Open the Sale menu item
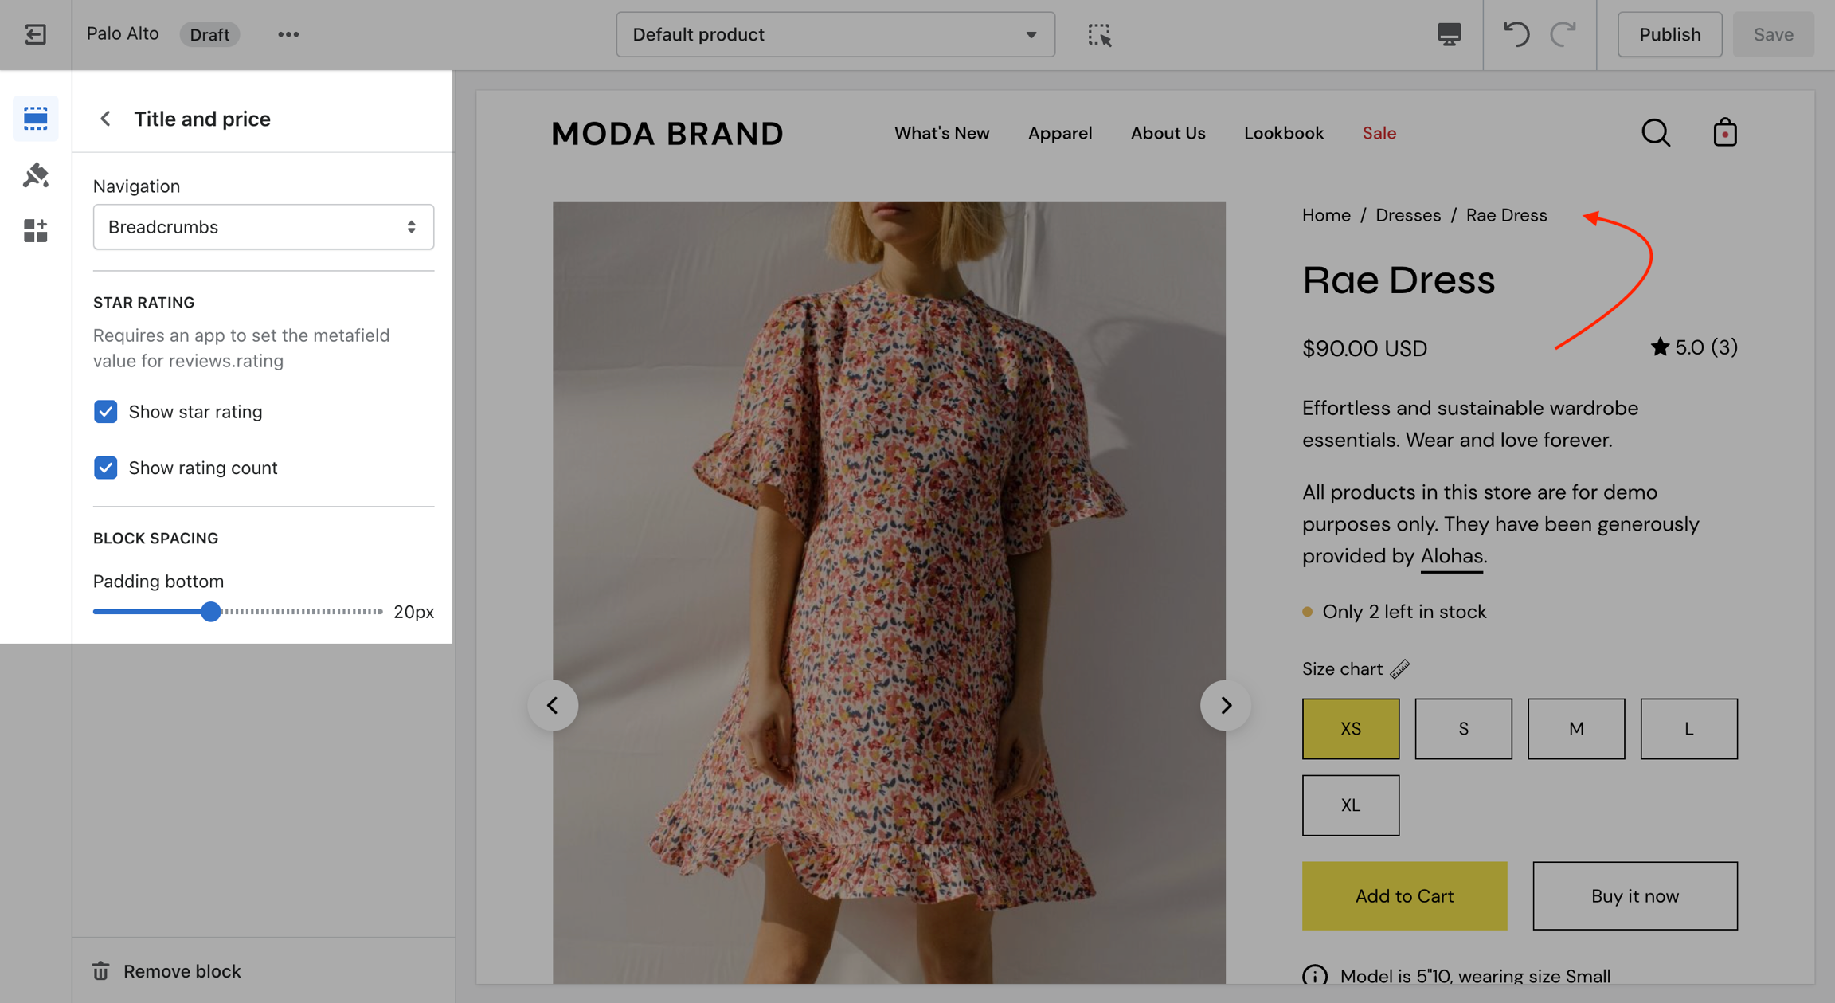Viewport: 1835px width, 1003px height. click(x=1379, y=133)
